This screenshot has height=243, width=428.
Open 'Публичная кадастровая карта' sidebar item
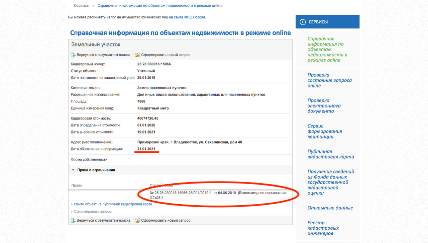click(x=330, y=154)
